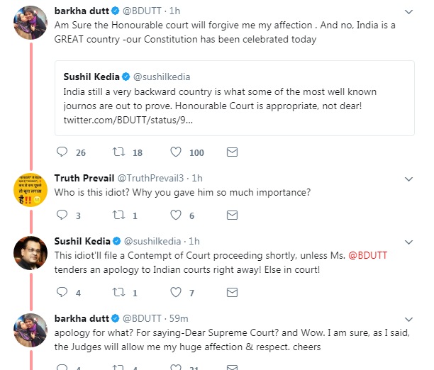
Task: Expand options on barkha dutt's 59m tweet
Action: point(409,318)
